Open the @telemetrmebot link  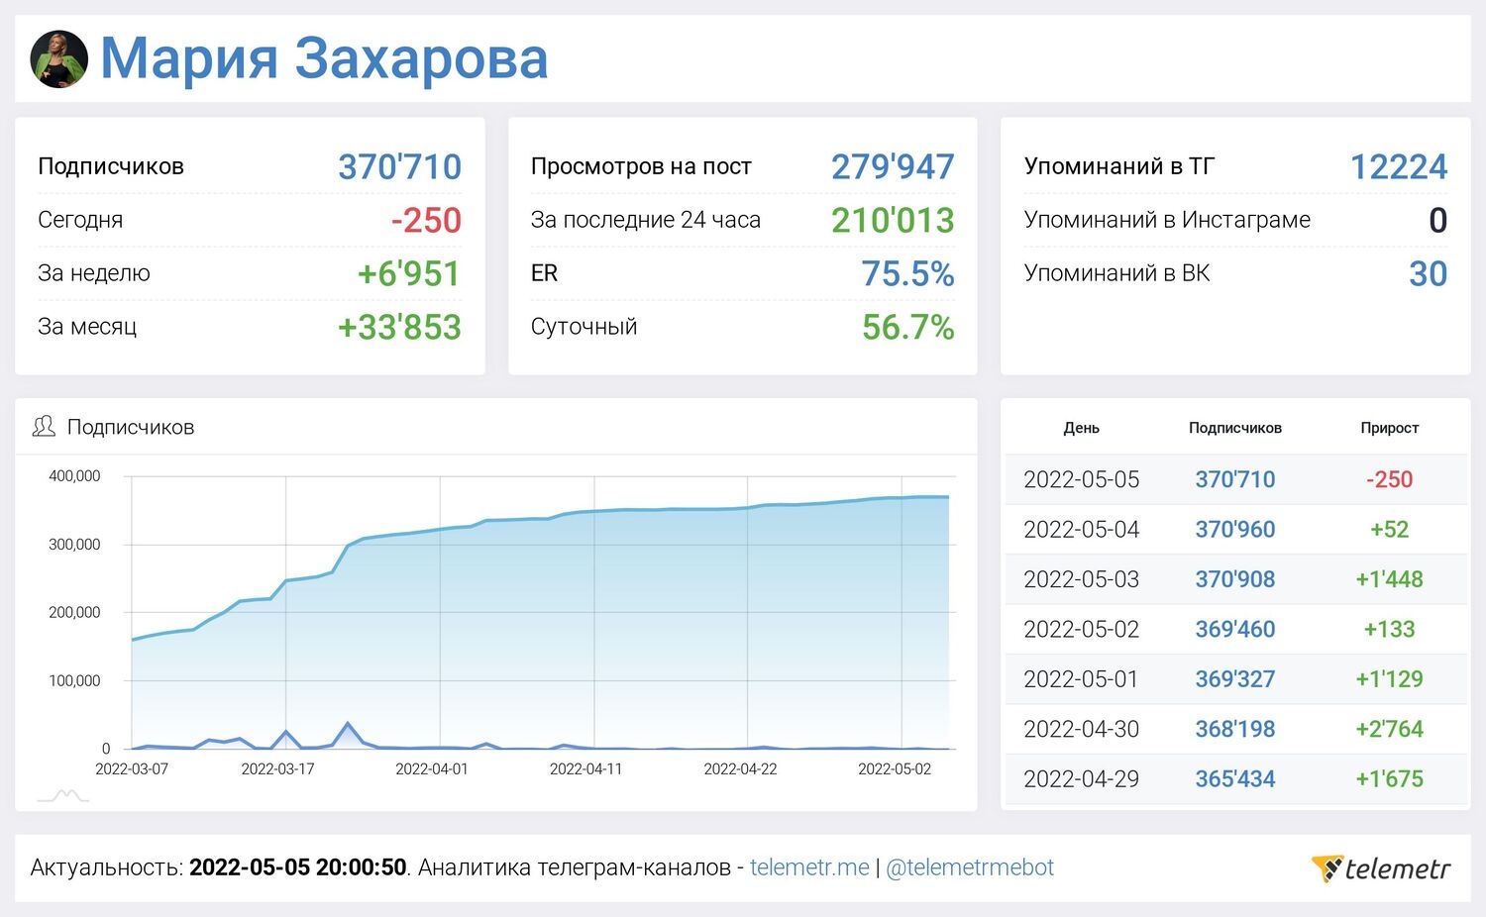pyautogui.click(x=970, y=867)
